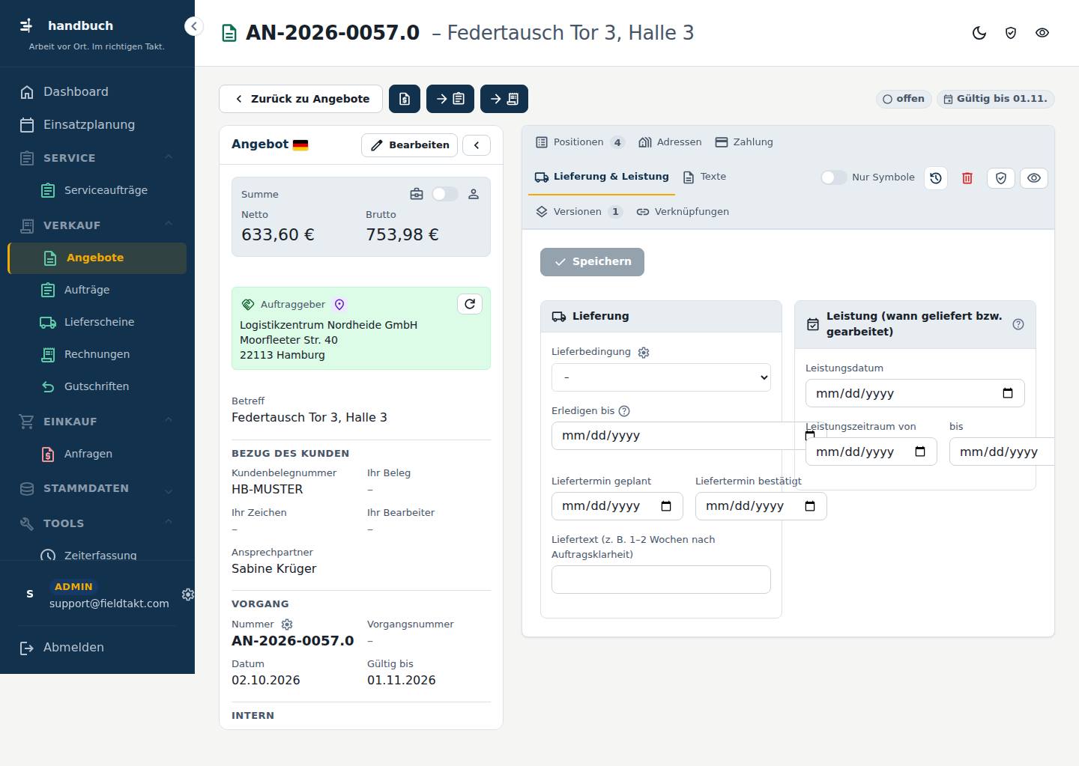Convert the offer using the arrow-to-receipt button
The width and height of the screenshot is (1079, 766).
coord(504,99)
